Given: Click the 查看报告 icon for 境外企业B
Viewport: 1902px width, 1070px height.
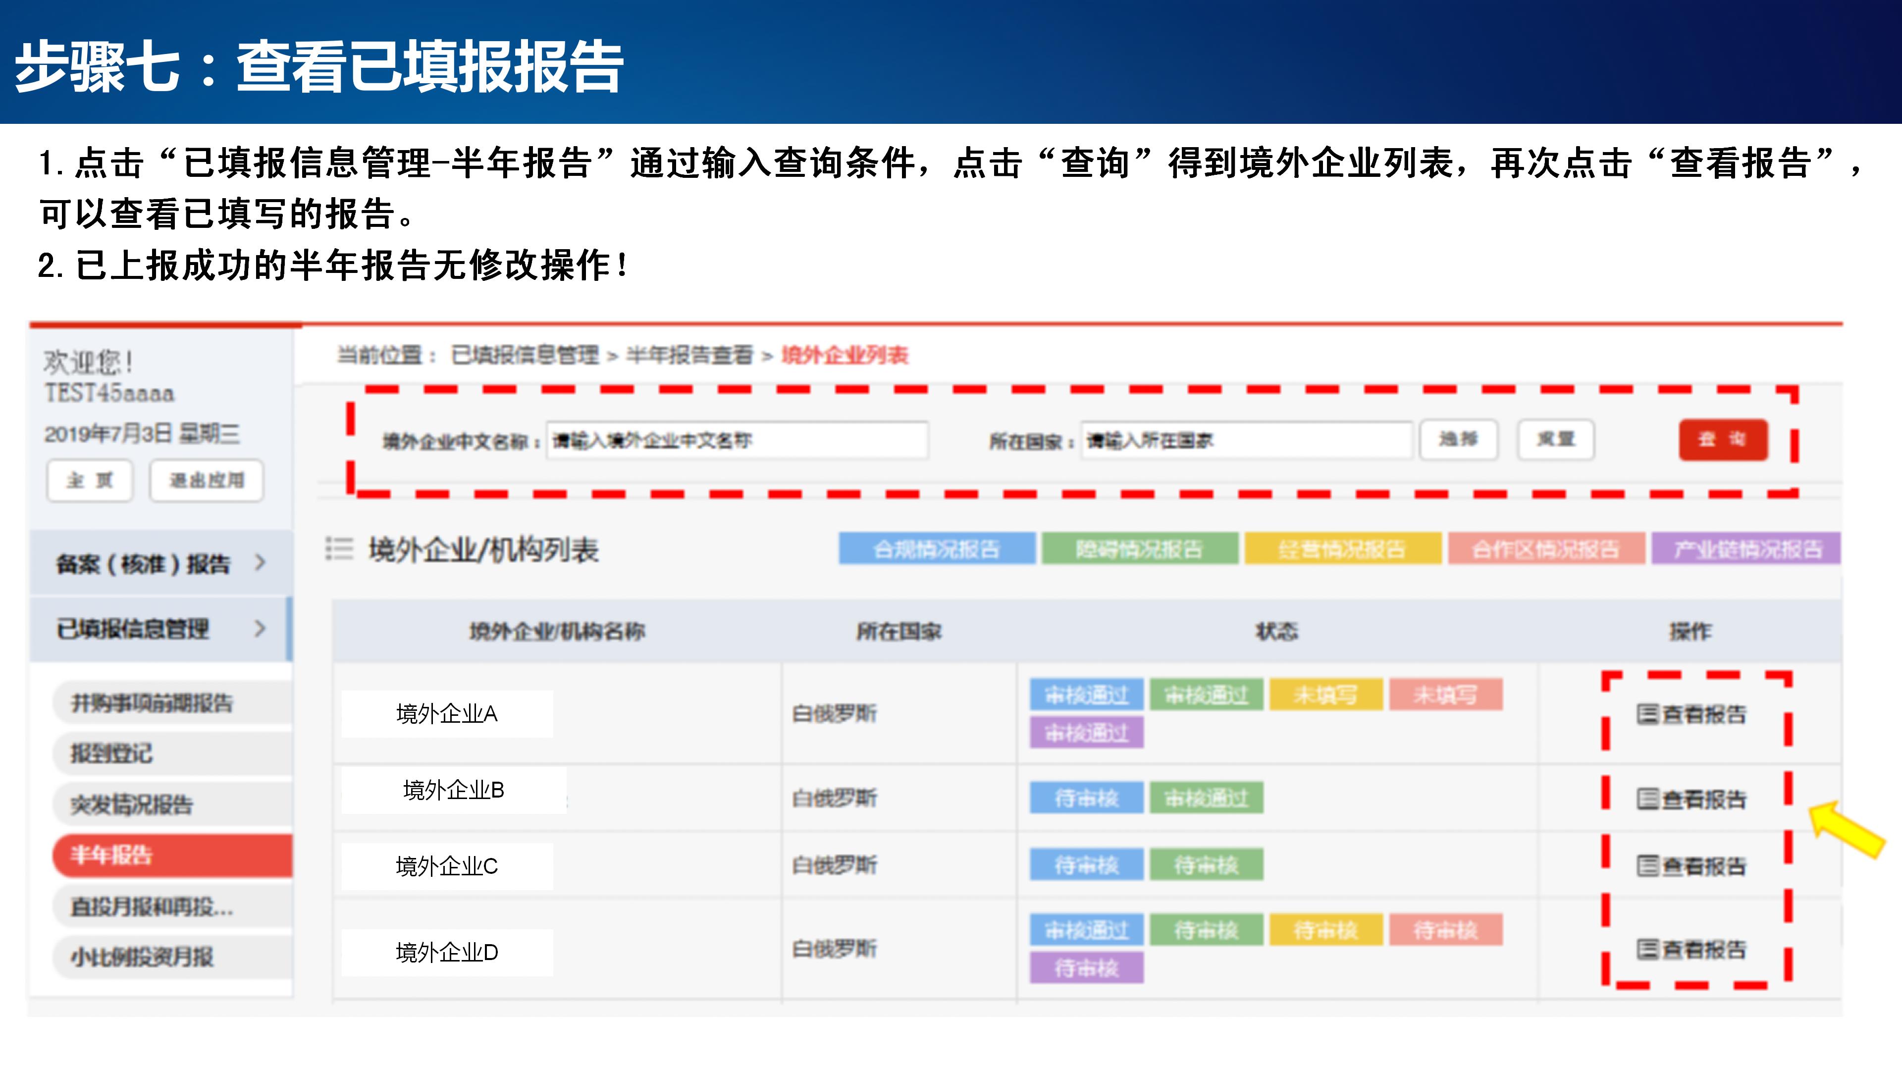Looking at the screenshot, I should (x=1647, y=799).
